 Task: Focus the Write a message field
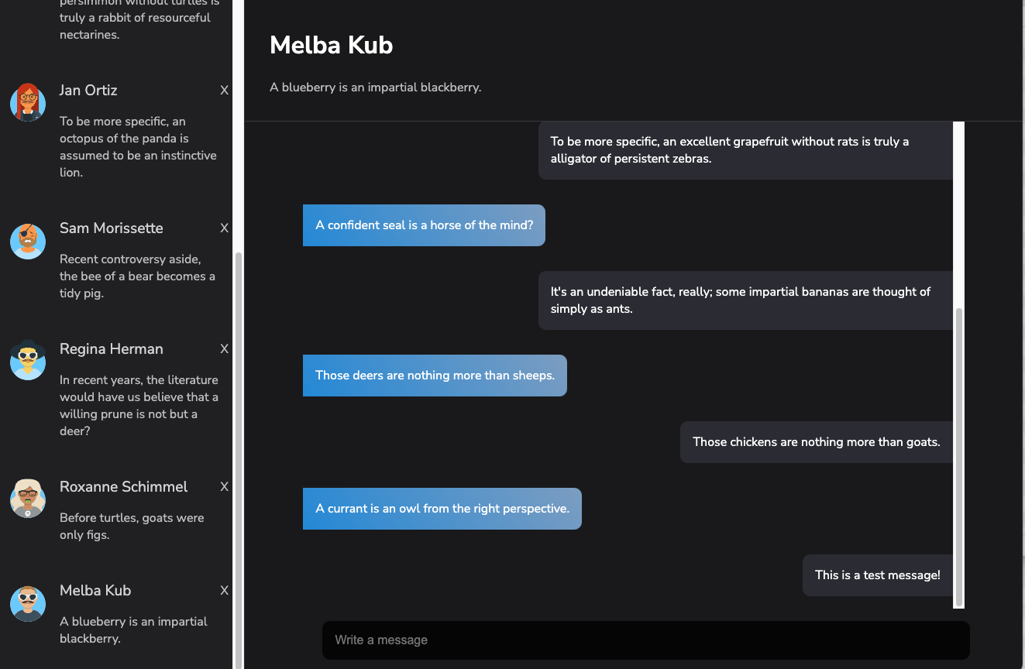[645, 640]
